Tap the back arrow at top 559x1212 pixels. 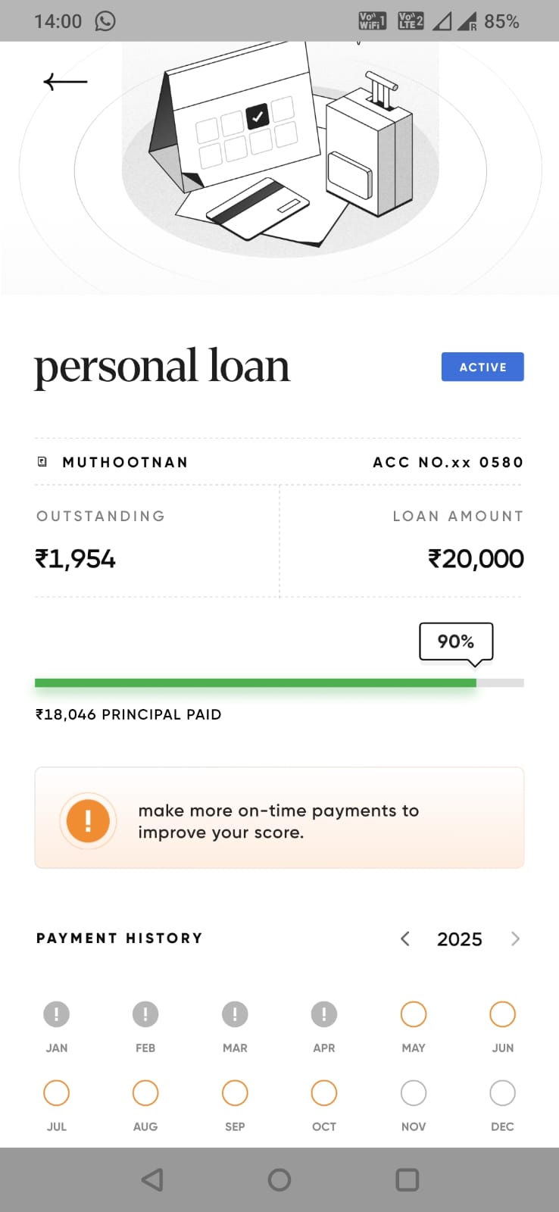pos(65,81)
